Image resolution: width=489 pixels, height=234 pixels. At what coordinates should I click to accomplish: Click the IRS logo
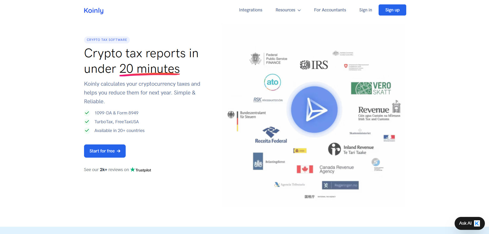pyautogui.click(x=314, y=65)
